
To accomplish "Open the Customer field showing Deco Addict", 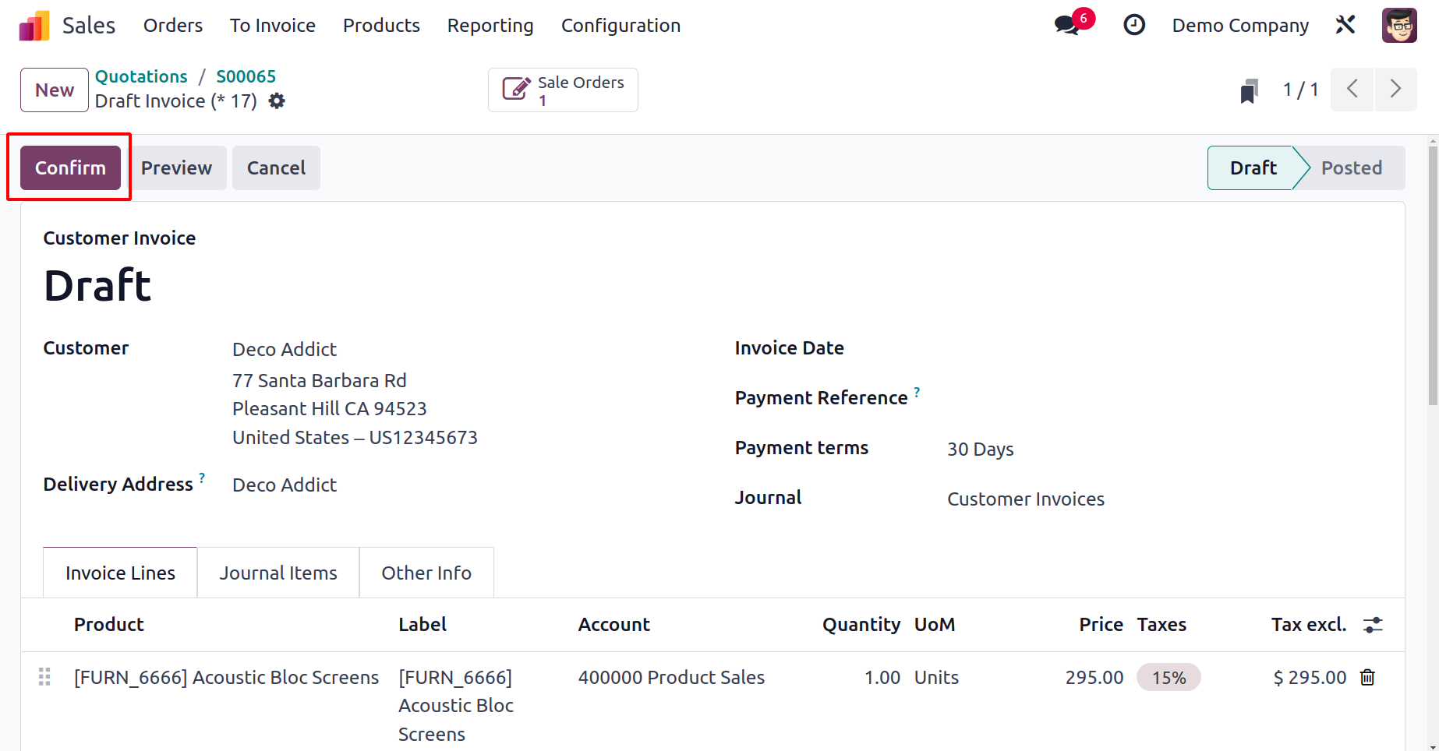I will pyautogui.click(x=285, y=349).
